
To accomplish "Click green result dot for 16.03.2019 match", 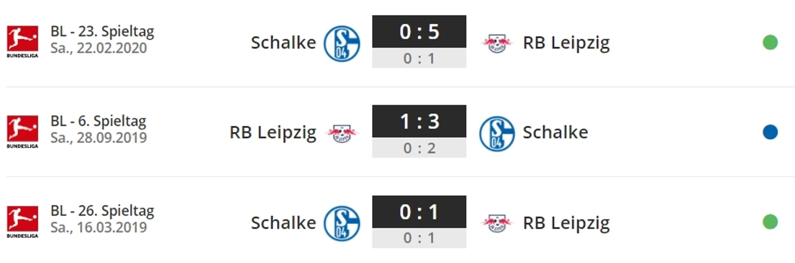I will [769, 222].
